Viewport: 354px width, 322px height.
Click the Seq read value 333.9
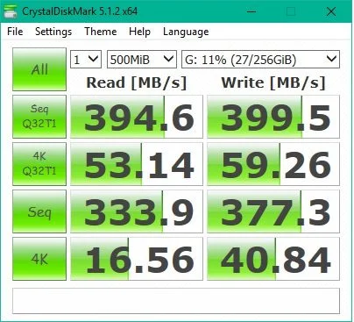[137, 211]
